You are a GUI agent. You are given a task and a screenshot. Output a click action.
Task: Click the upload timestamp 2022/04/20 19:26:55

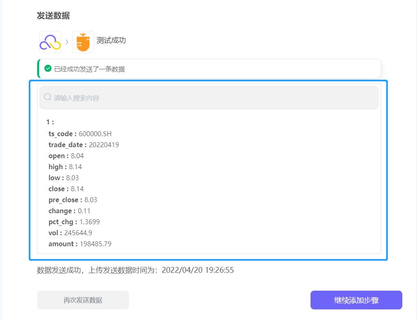tap(198, 270)
